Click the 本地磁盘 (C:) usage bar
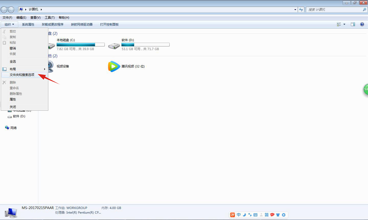The height and width of the screenshot is (220, 368). (x=80, y=44)
